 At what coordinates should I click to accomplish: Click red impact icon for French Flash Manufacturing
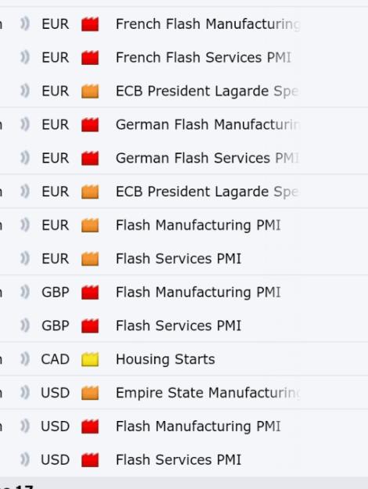[x=90, y=24]
